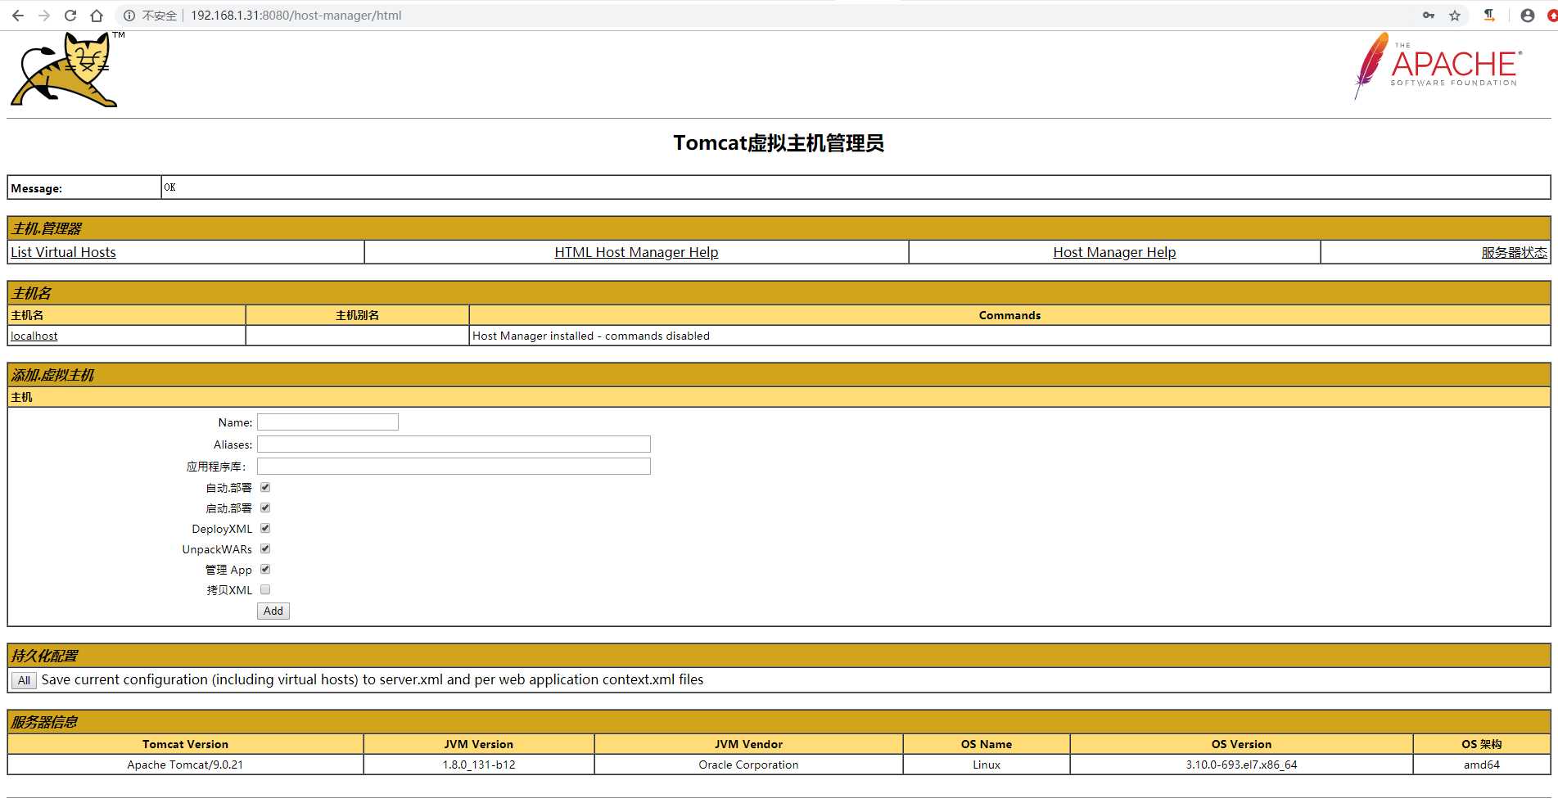The height and width of the screenshot is (803, 1558).
Task: Select 'Host Manager installed - commands disabled'
Action: pyautogui.click(x=591, y=336)
